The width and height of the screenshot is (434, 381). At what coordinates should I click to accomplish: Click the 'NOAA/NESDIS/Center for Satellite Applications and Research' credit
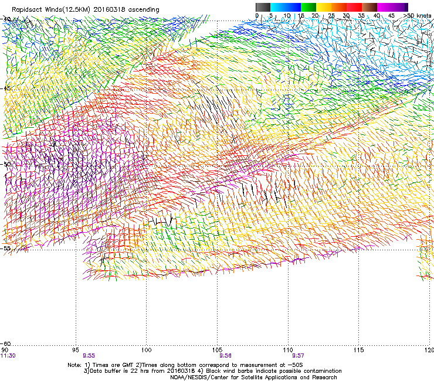253,377
